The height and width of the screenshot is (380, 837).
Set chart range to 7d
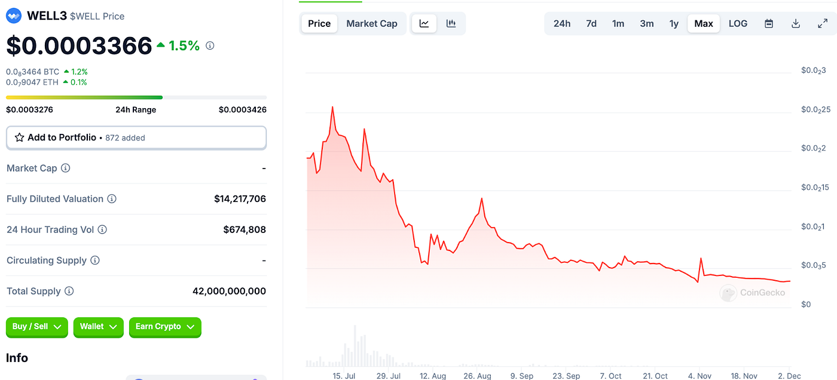coord(591,23)
